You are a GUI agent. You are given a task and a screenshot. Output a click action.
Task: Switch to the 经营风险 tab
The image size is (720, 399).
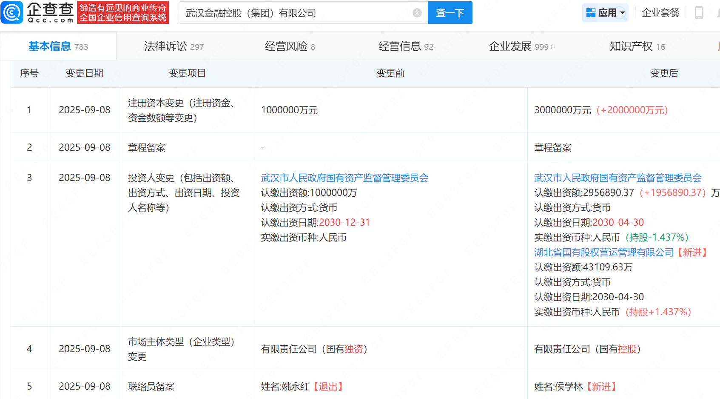tap(290, 46)
